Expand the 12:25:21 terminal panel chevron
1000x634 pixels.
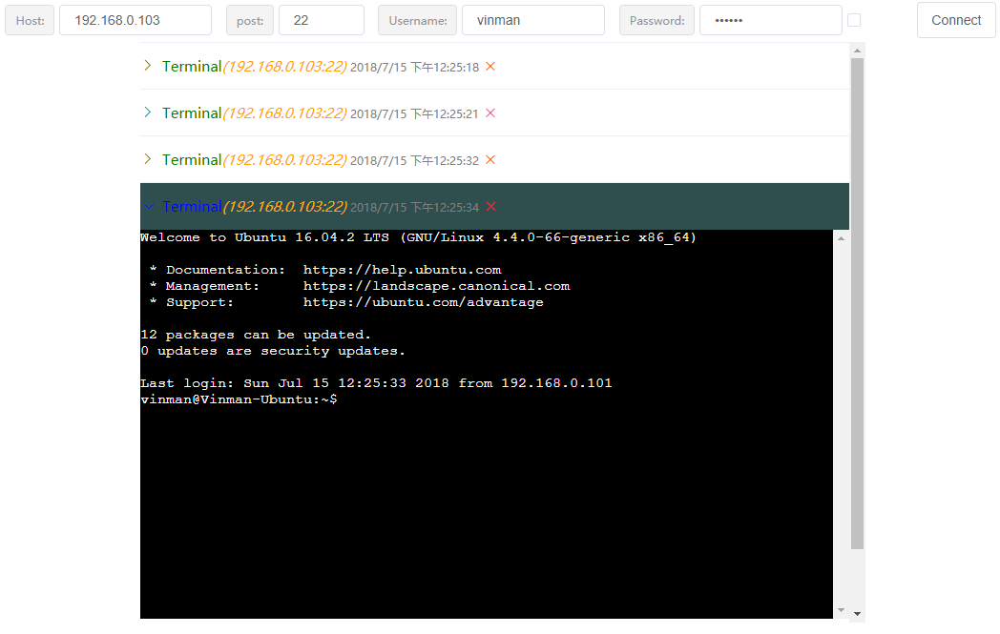point(148,112)
